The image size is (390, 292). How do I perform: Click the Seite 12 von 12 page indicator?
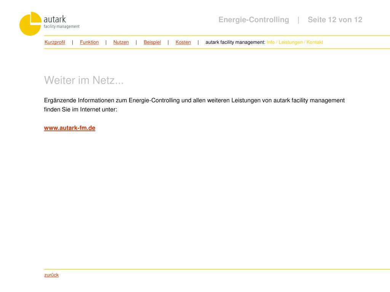[335, 20]
